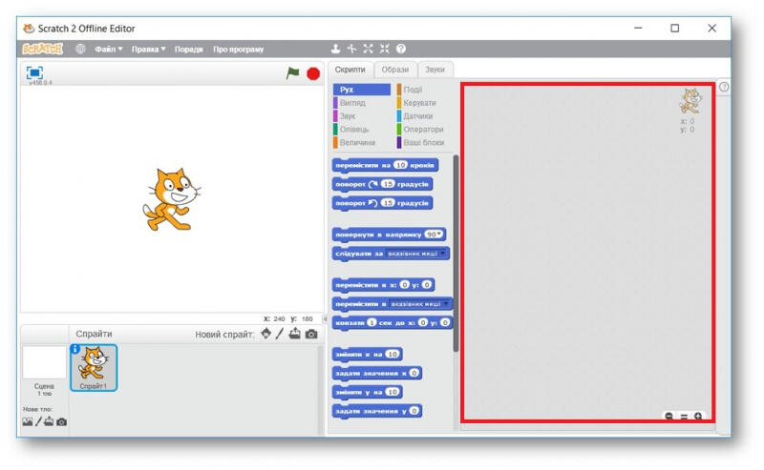Click degrees field in clockwise поворот block

coord(388,184)
